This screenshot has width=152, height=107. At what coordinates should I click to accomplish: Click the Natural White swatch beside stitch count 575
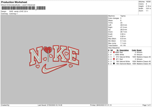(x=114, y=57)
